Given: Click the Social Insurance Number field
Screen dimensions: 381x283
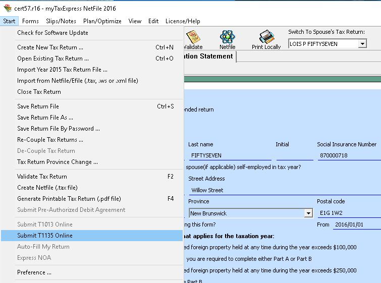Looking at the screenshot, I should pyautogui.click(x=349, y=155).
